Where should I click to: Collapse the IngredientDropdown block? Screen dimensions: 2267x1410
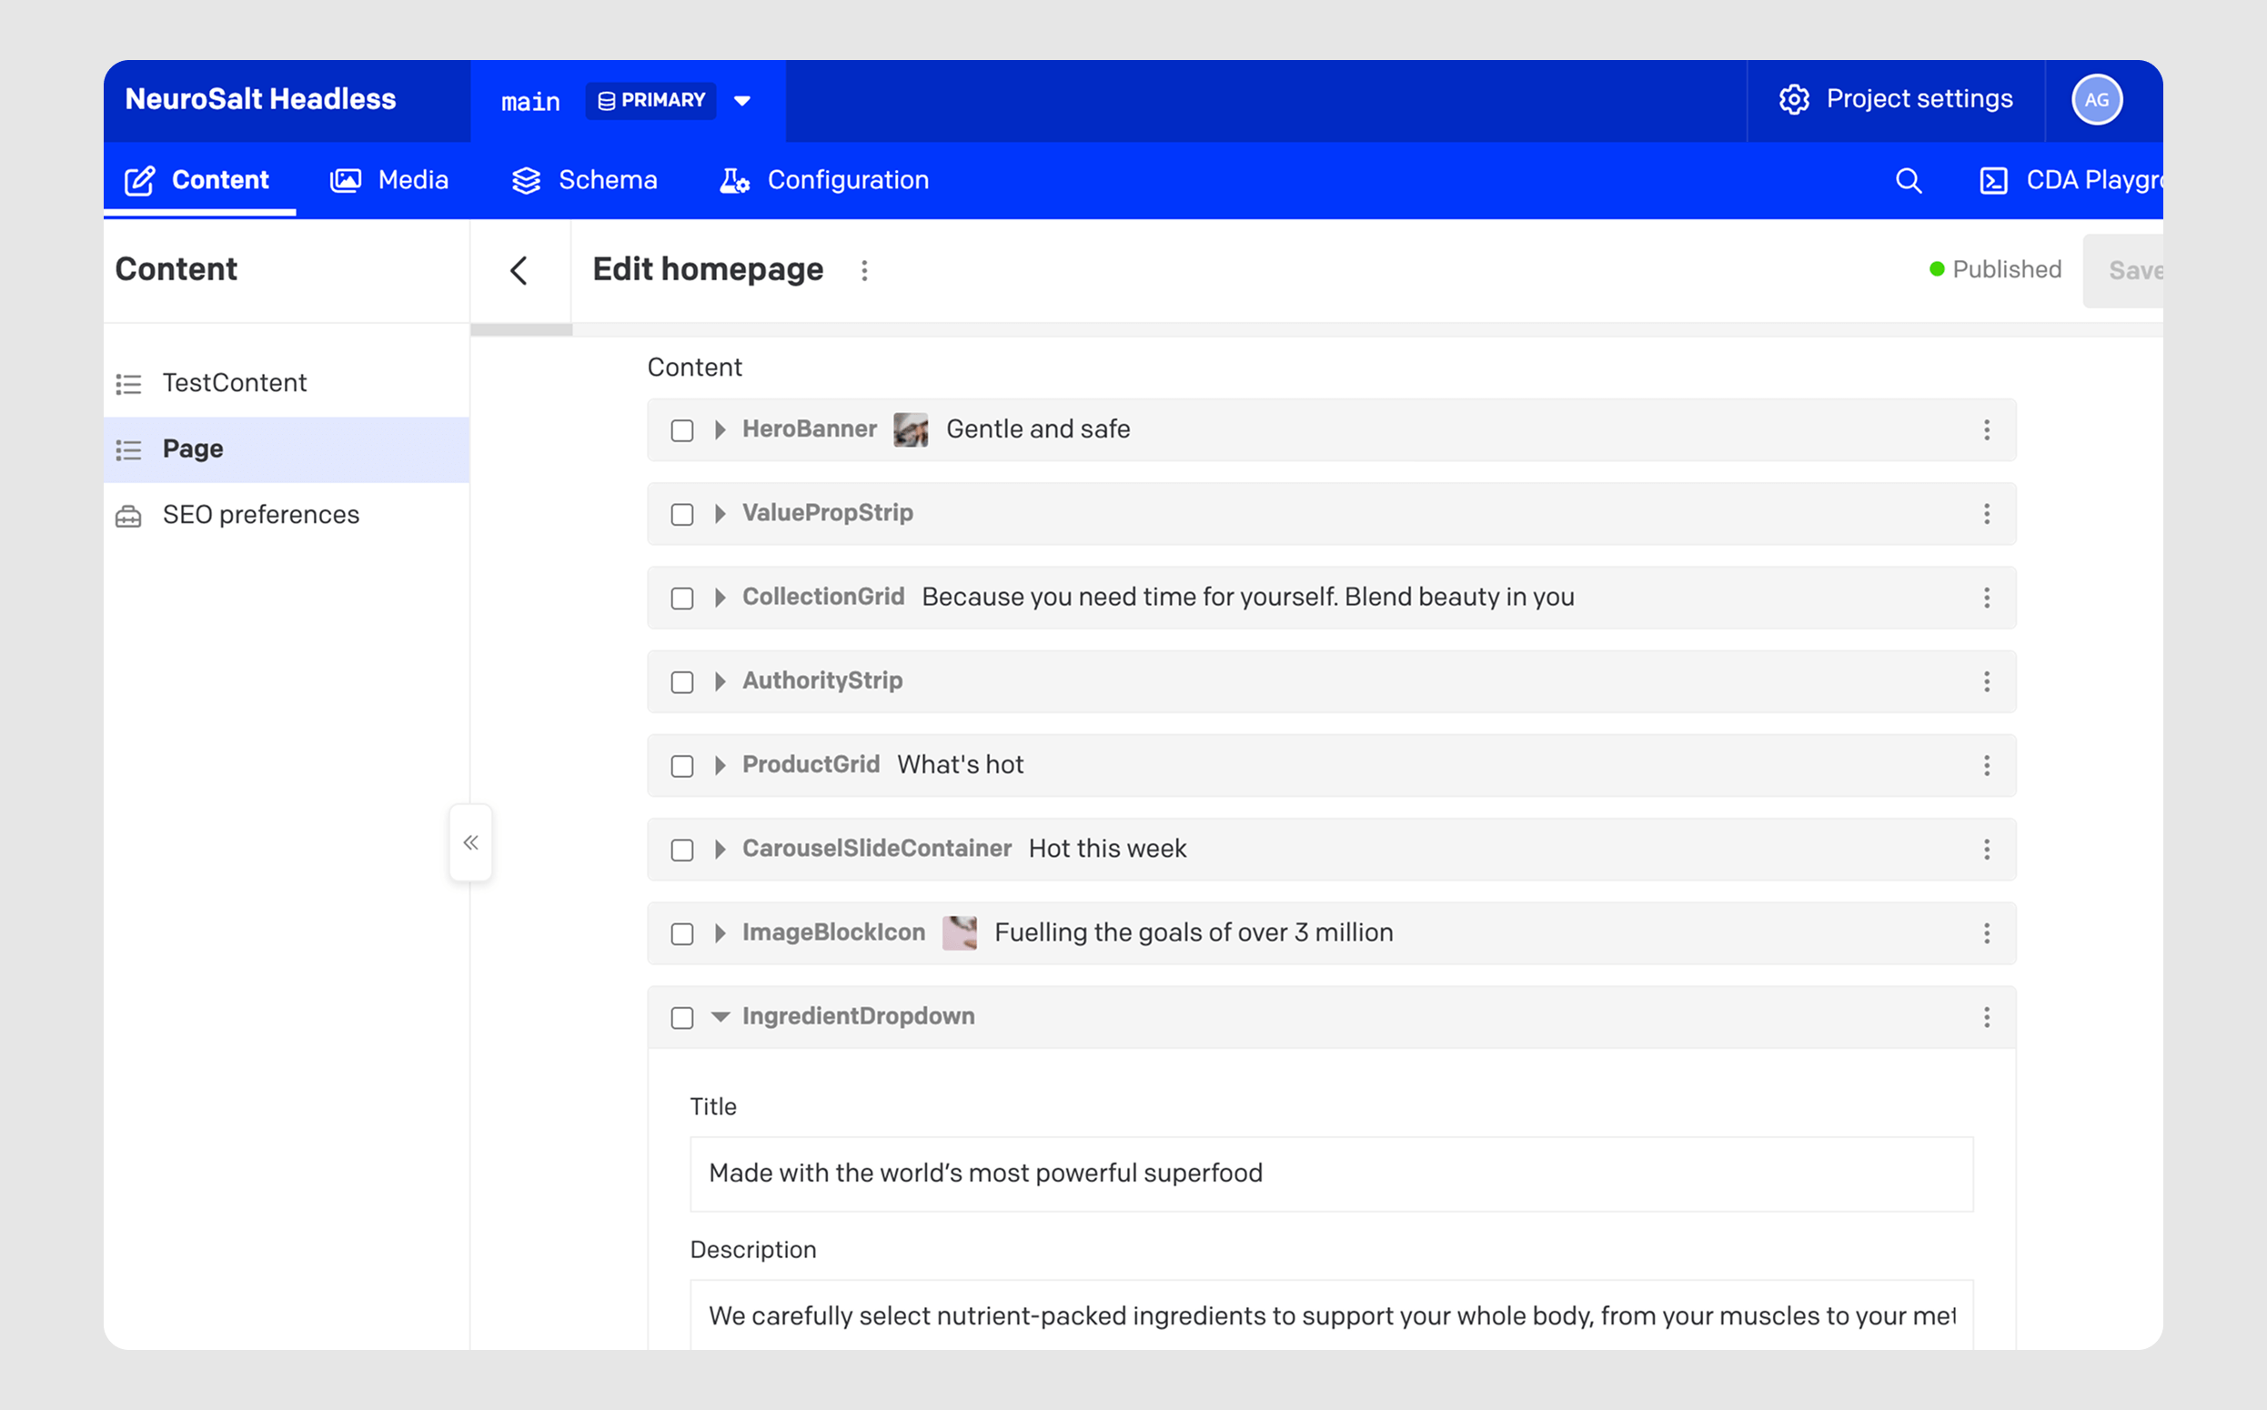pos(720,1016)
